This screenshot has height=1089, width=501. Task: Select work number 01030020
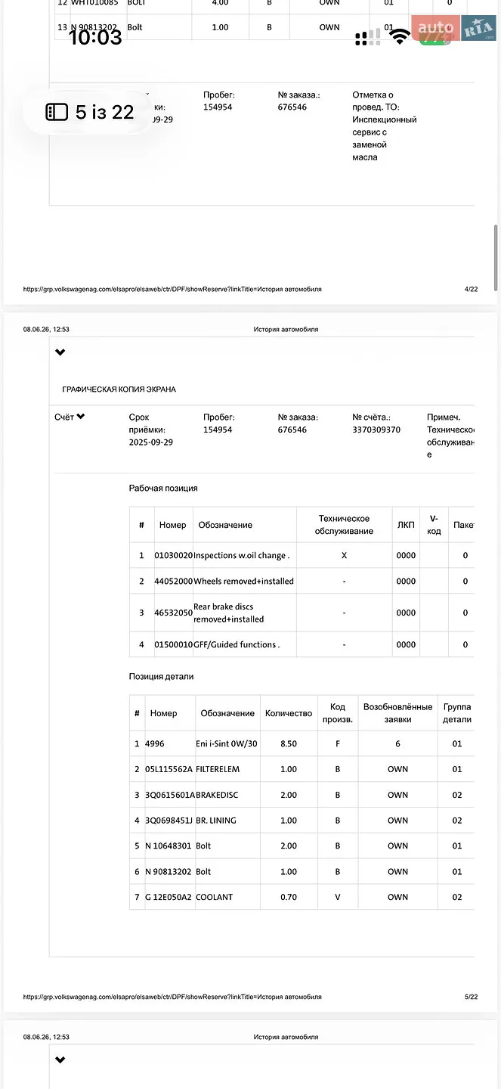(x=174, y=555)
